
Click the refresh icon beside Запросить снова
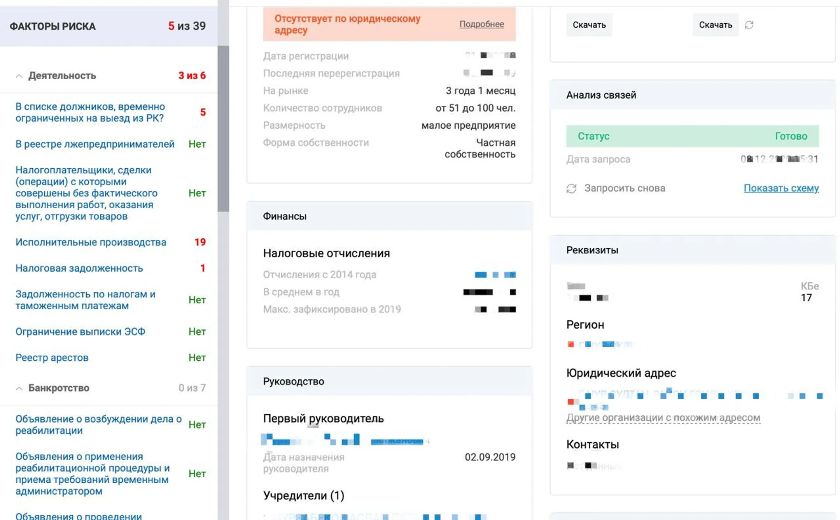tap(571, 188)
